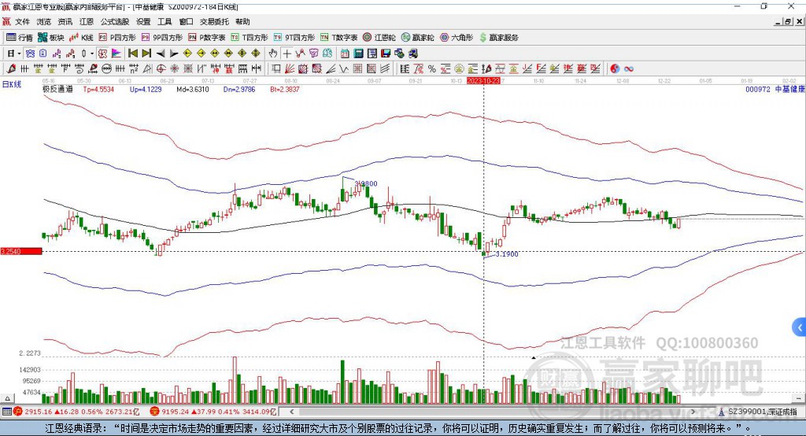Click the 极反通道 indicator name
Screen dimensions: 806x436
57,90
